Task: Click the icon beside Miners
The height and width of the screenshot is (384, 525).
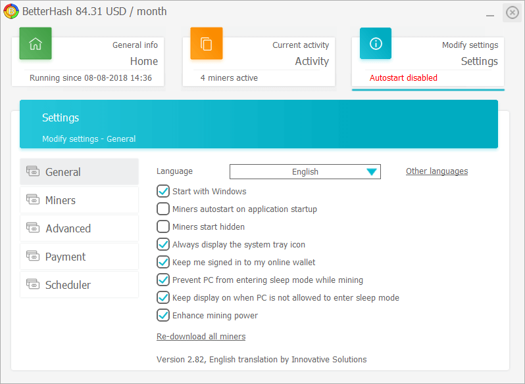Action: click(33, 199)
